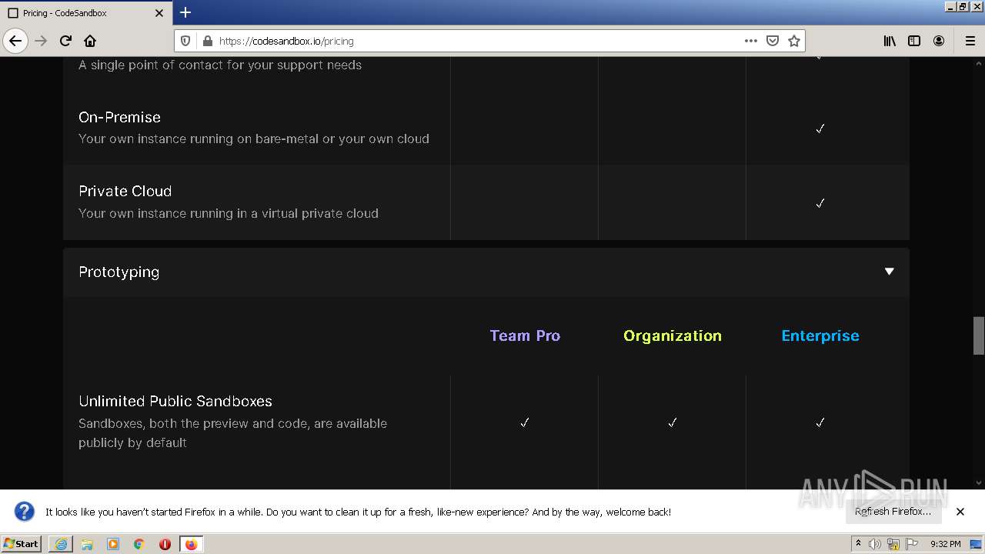Click the page vertical scrollbar thumb
The width and height of the screenshot is (985, 554).
pyautogui.click(x=979, y=335)
